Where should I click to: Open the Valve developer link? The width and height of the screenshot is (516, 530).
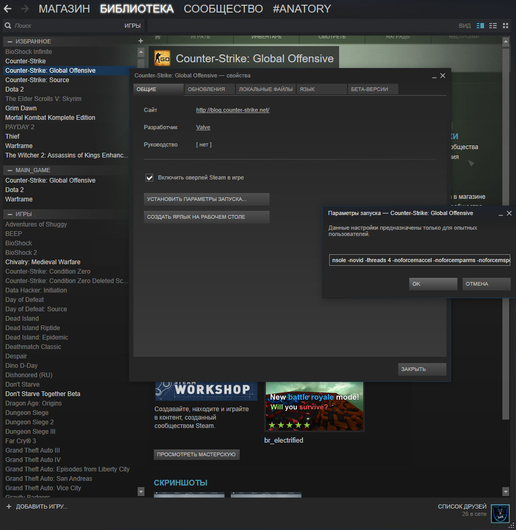[203, 127]
